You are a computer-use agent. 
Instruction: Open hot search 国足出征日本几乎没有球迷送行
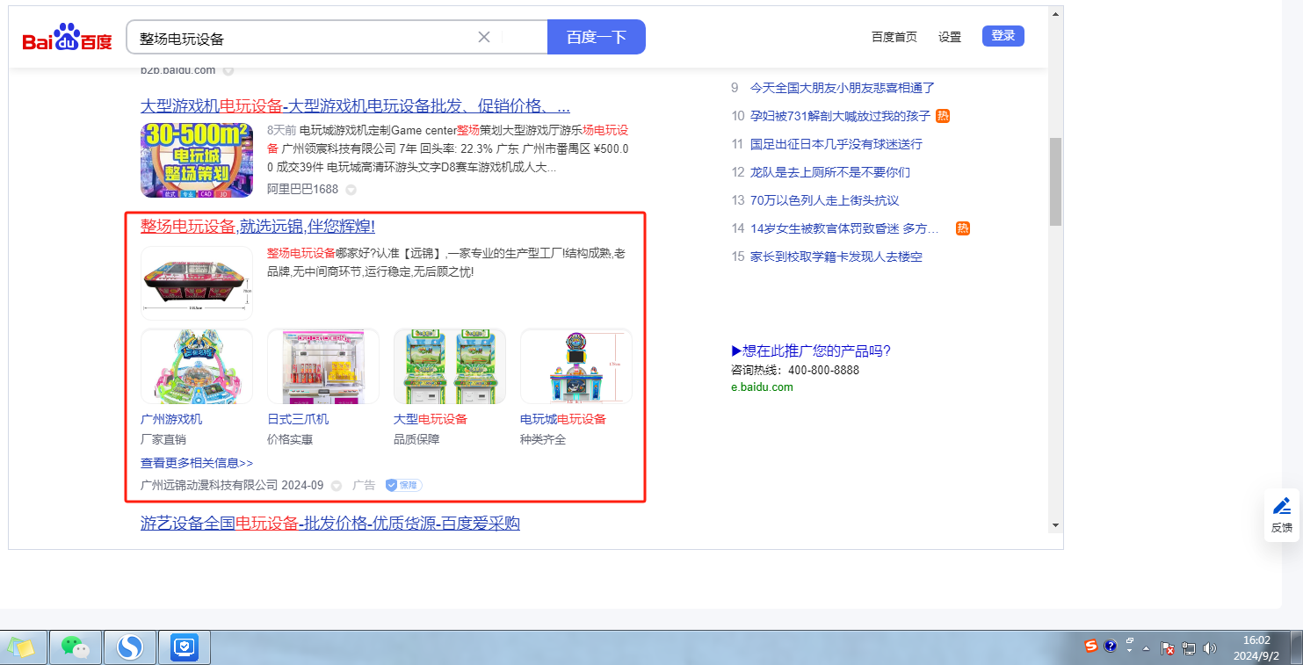(x=836, y=144)
